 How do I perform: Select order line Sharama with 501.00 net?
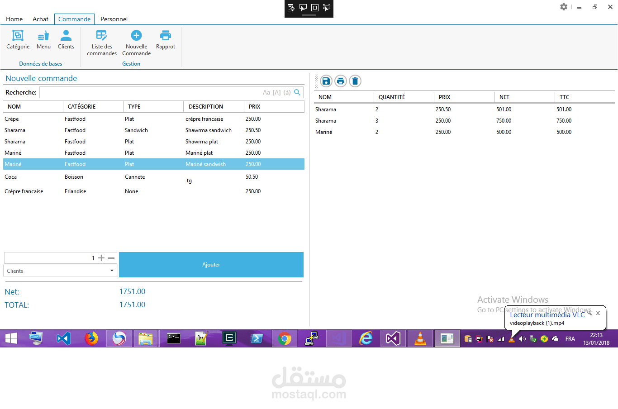[x=464, y=109]
